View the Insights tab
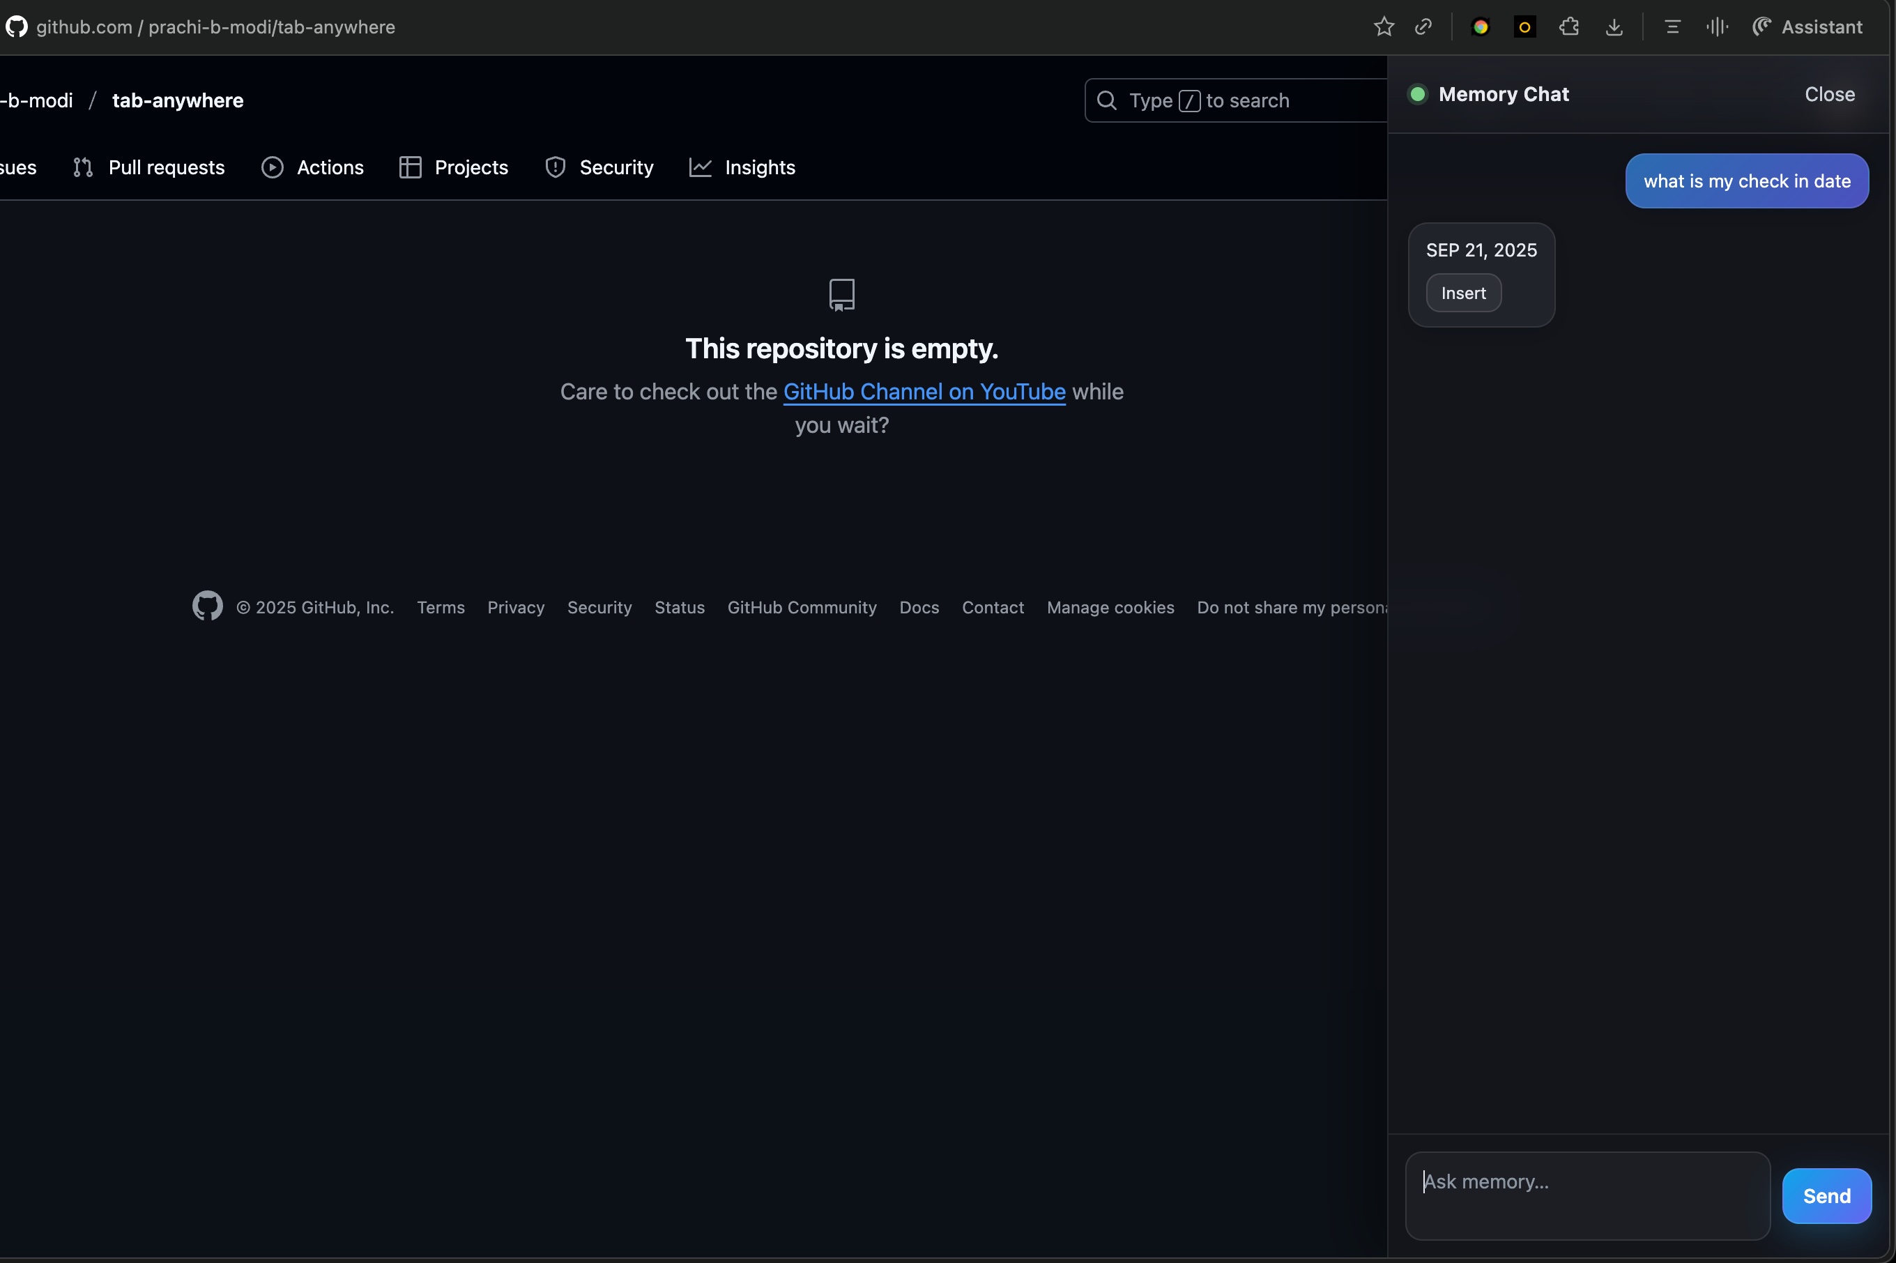The width and height of the screenshot is (1896, 1263). (x=742, y=167)
